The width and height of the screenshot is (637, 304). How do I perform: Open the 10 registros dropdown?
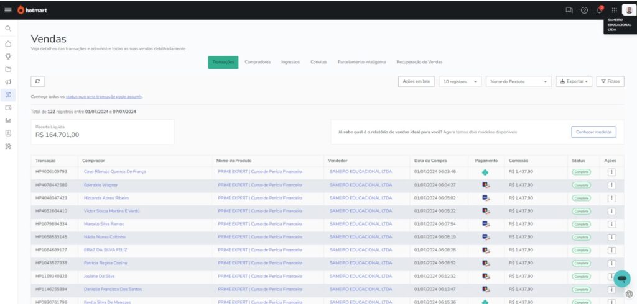point(460,81)
